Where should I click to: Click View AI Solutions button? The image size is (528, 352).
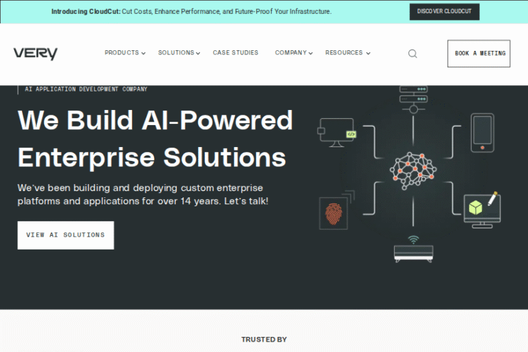[x=65, y=235]
